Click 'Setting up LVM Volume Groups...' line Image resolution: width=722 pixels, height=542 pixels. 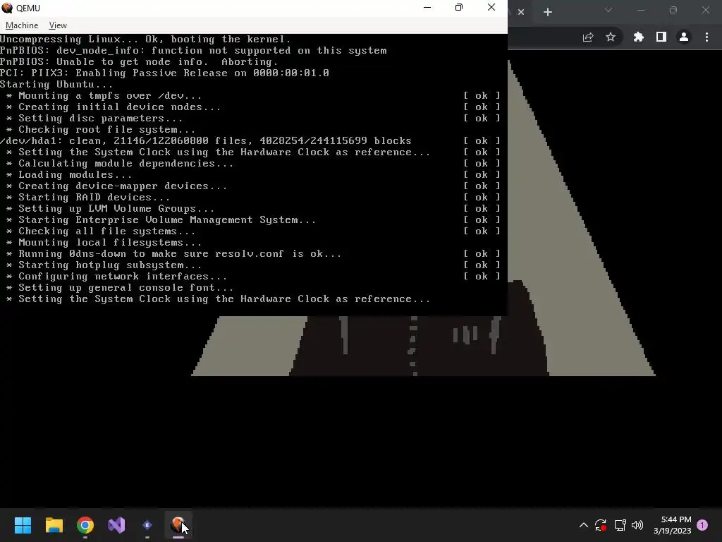tap(110, 208)
